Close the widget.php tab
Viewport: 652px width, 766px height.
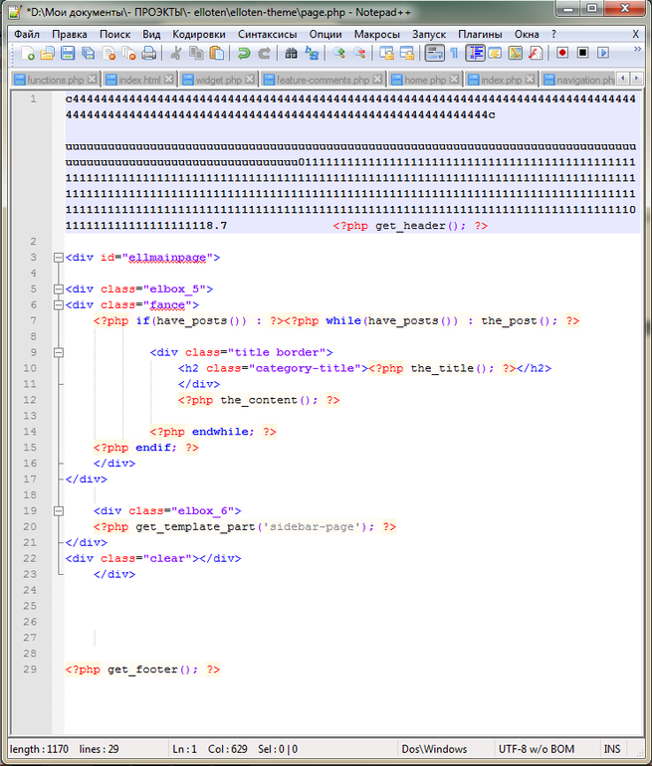tap(250, 79)
